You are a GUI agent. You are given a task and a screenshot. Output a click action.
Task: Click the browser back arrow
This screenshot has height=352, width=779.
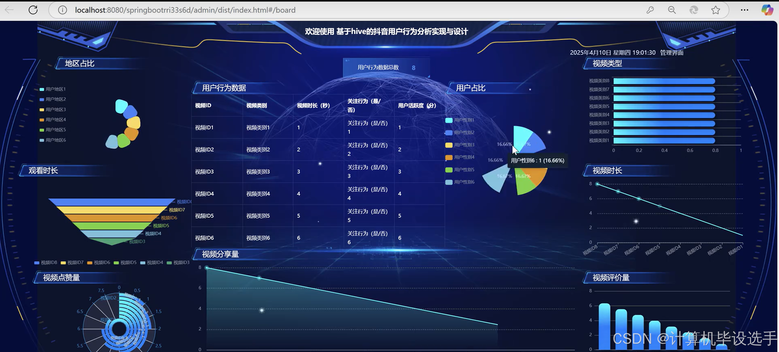coord(9,10)
